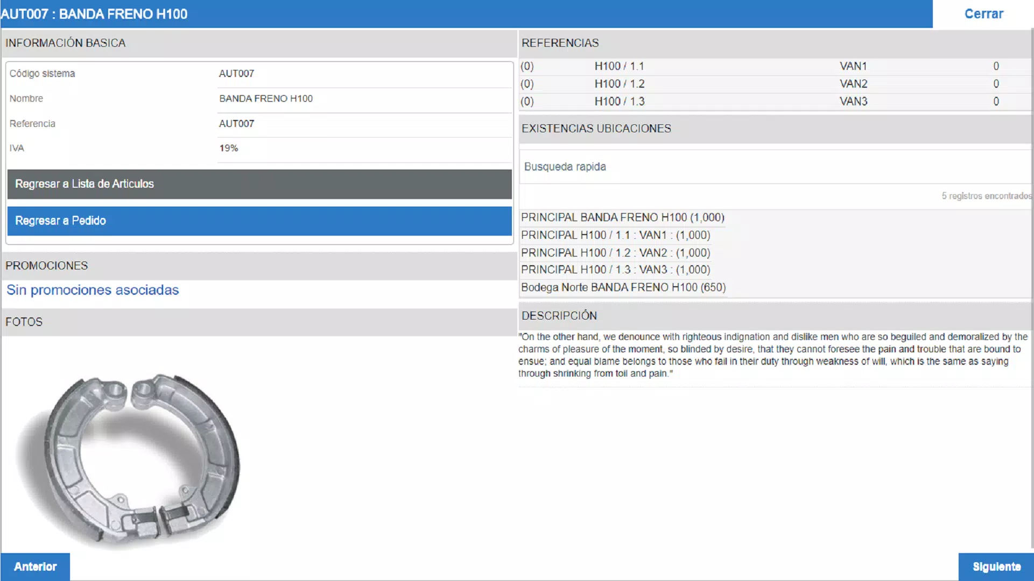Click the Código sistema value AUT007
Viewport: 1034px width, 581px height.
click(236, 74)
